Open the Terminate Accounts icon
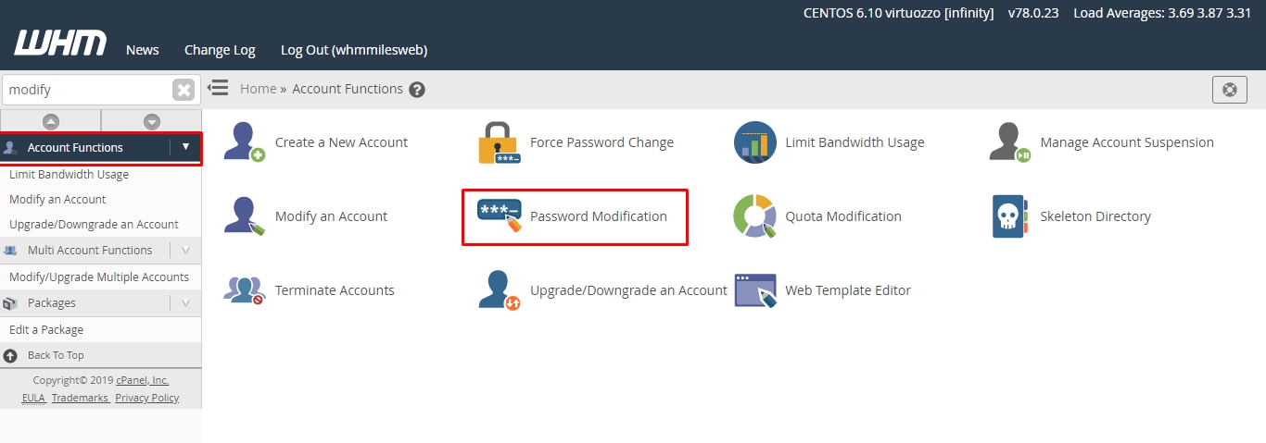1266x443 pixels. pyautogui.click(x=245, y=290)
